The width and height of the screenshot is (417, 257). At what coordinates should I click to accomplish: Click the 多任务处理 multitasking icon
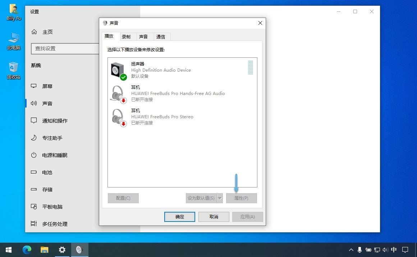[x=35, y=224]
